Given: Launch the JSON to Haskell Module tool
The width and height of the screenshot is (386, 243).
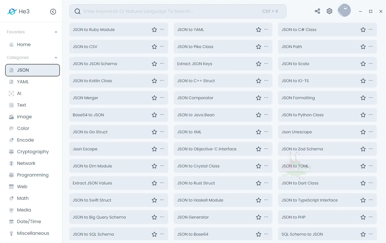Looking at the screenshot, I should (223, 200).
